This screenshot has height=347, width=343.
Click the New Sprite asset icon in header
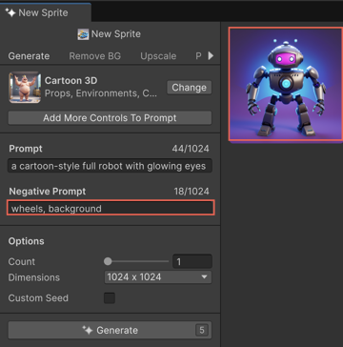tap(83, 34)
